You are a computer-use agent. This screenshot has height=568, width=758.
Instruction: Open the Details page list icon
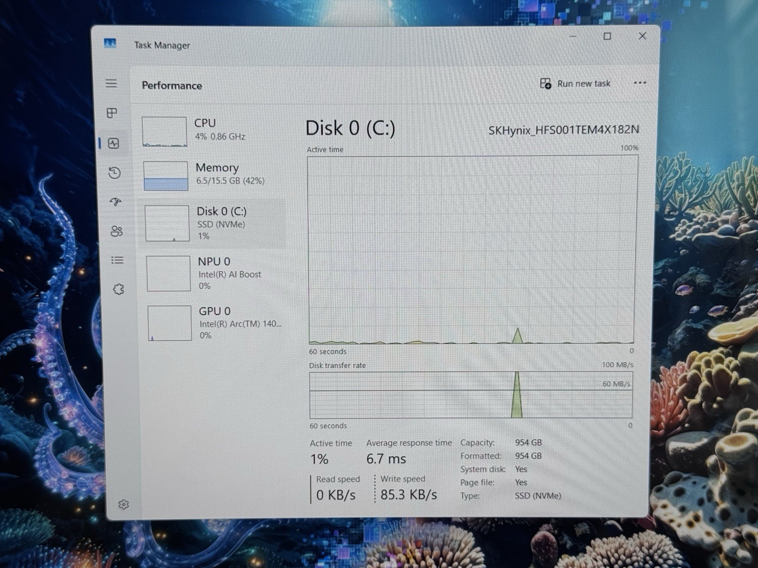tap(117, 260)
